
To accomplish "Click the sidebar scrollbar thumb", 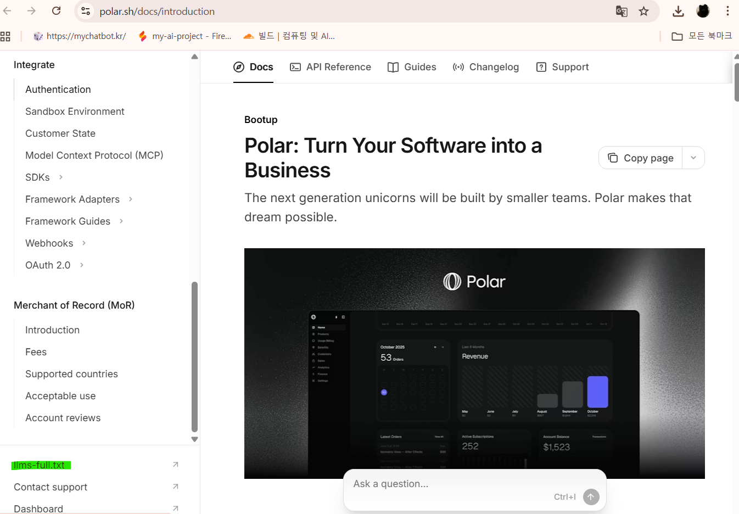I will pos(194,357).
